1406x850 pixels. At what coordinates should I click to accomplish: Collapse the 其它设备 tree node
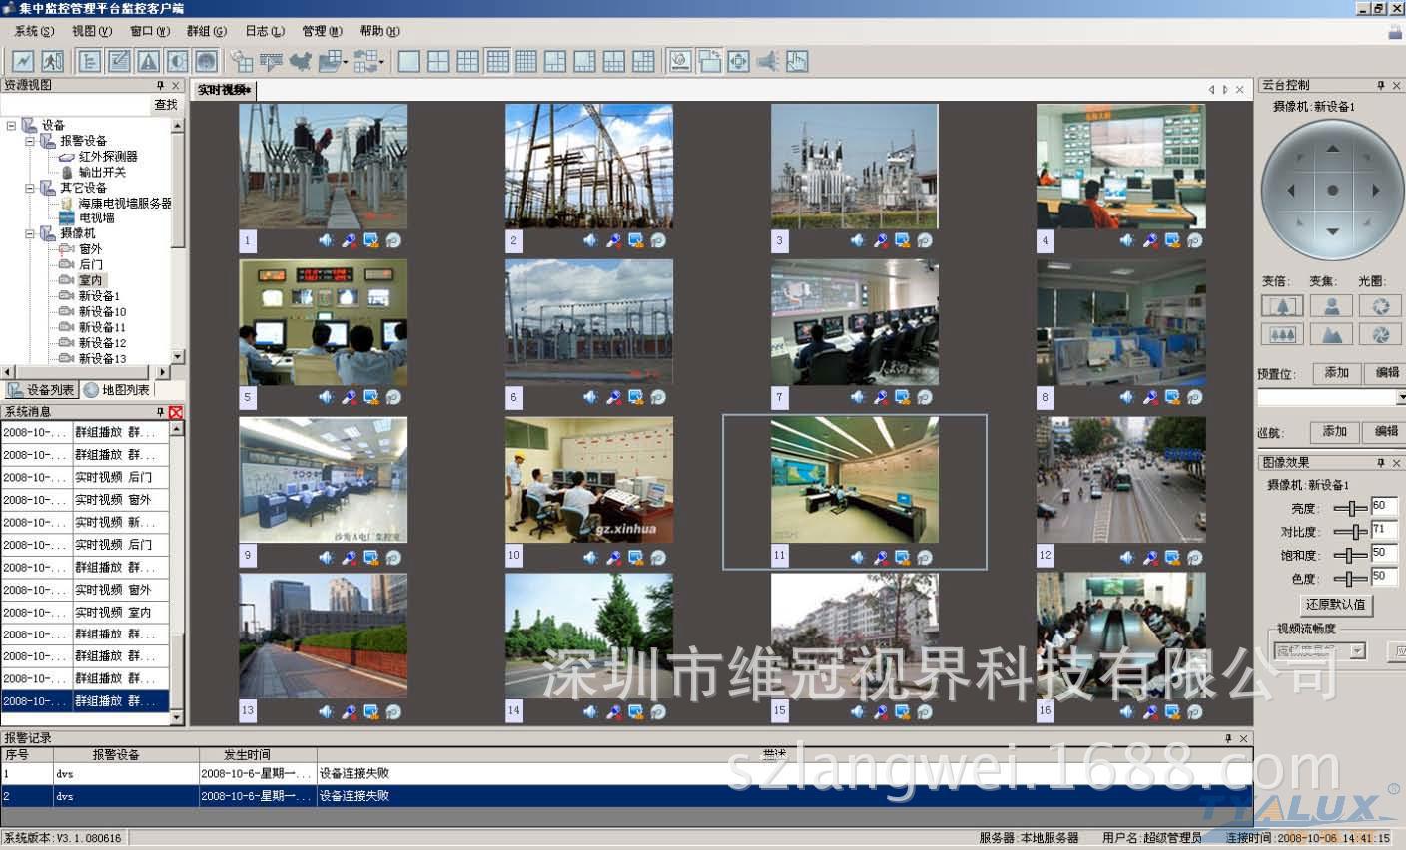(x=30, y=188)
